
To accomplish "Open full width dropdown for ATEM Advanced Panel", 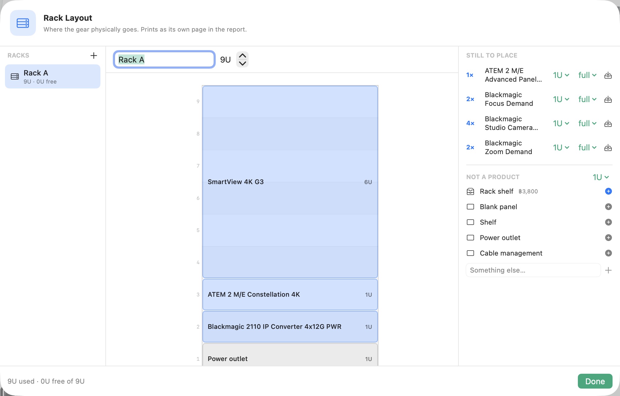I will 587,75.
